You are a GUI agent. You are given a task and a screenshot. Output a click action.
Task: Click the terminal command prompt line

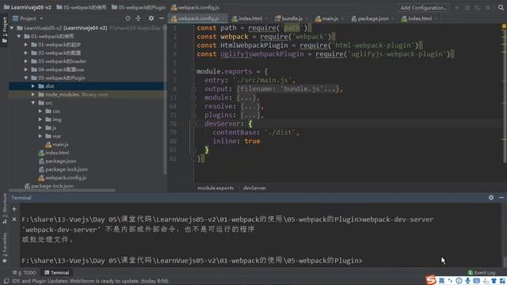click(192, 260)
